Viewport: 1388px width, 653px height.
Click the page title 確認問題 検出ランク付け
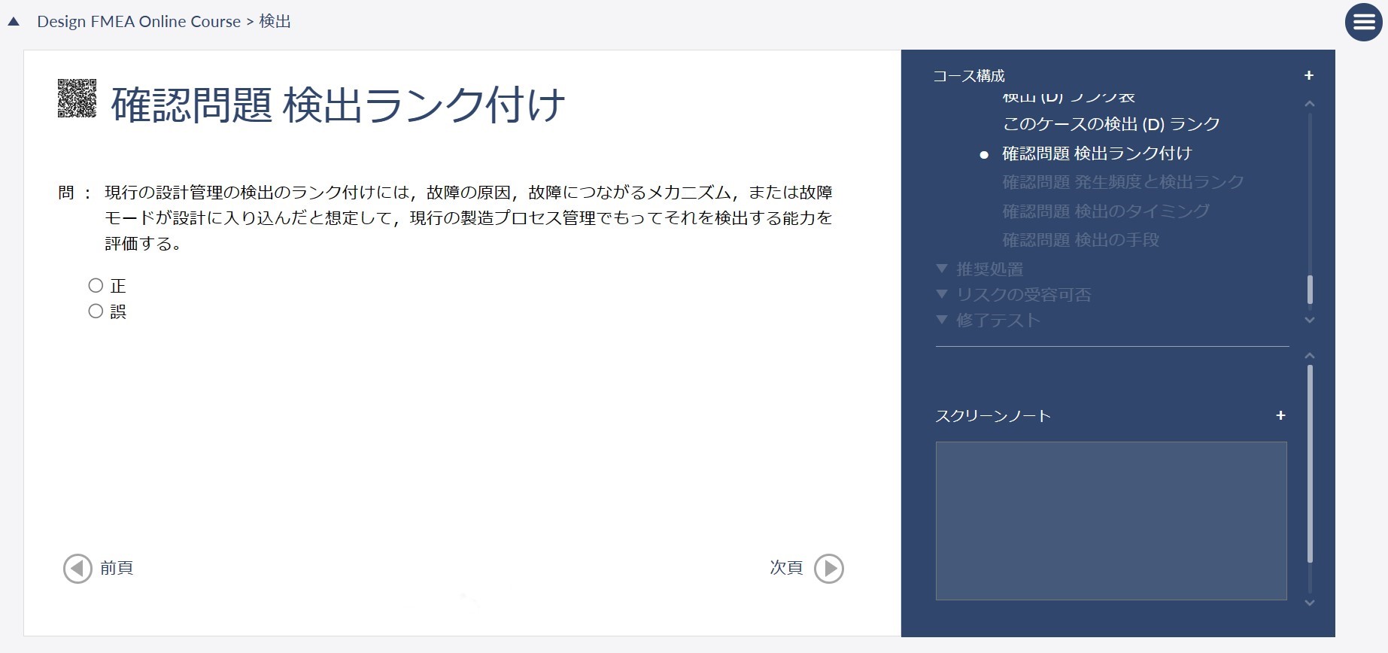[x=338, y=104]
